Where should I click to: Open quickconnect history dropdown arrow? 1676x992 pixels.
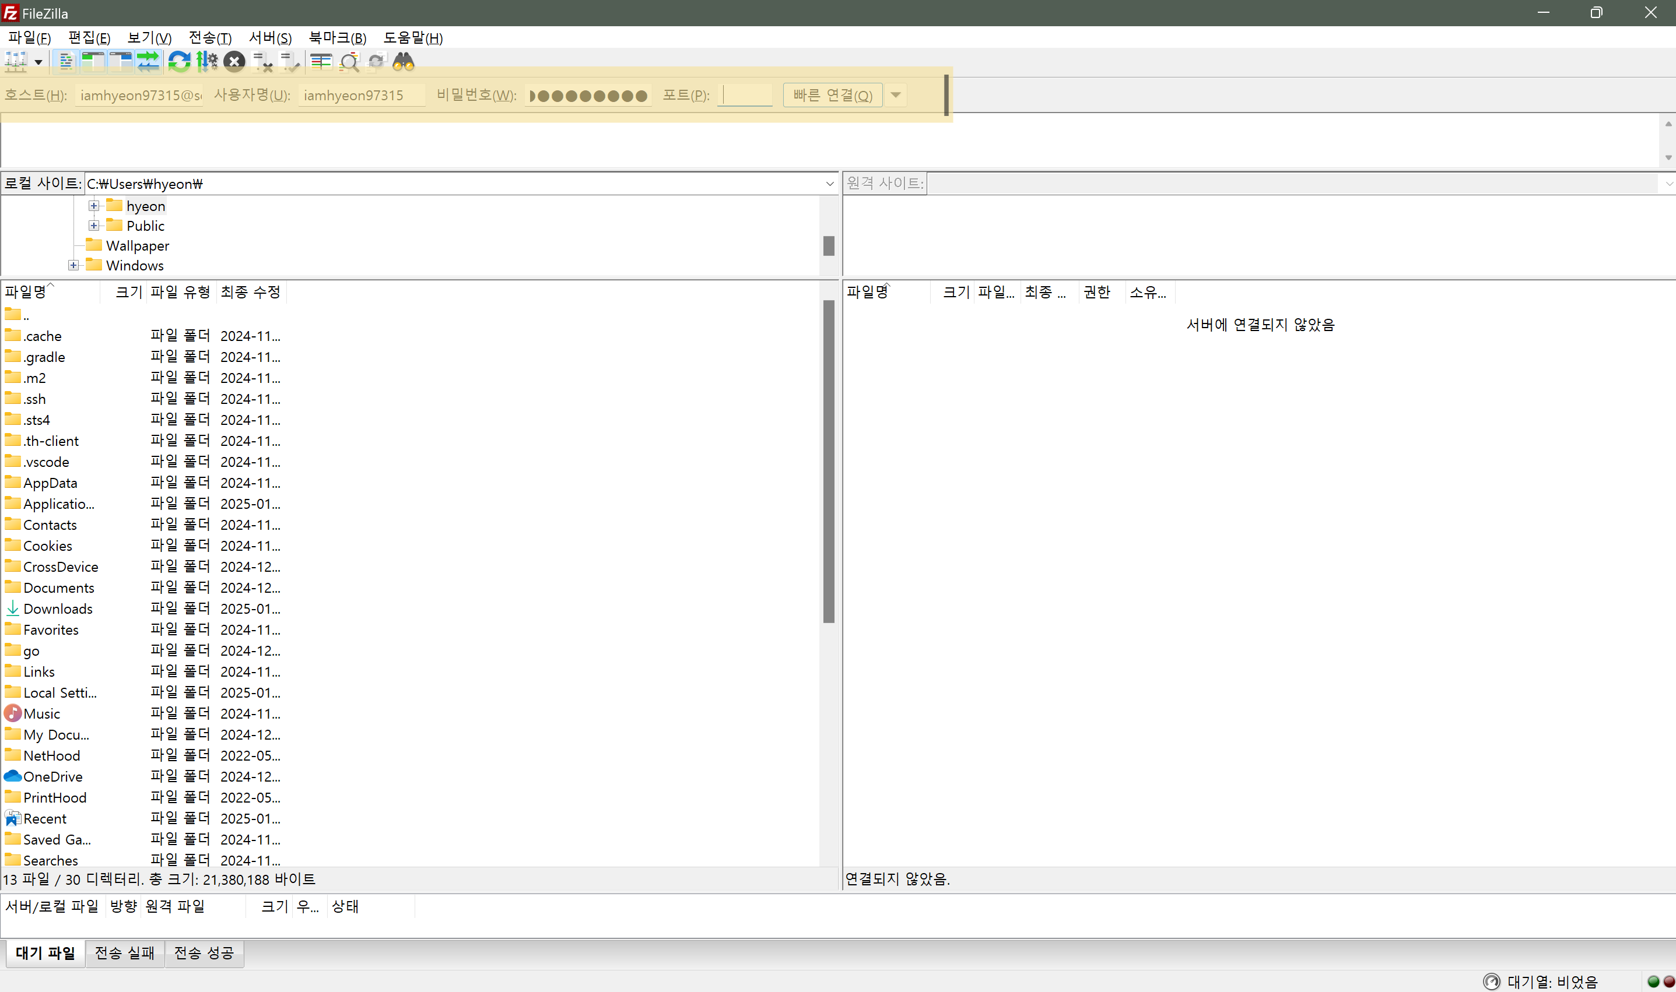point(896,95)
